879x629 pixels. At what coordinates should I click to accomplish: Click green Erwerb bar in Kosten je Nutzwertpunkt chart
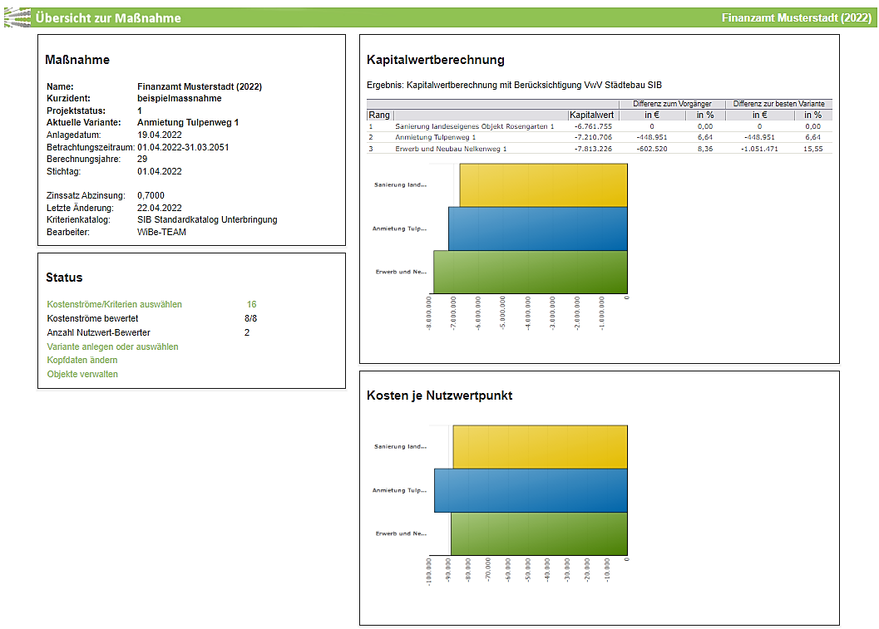[x=539, y=533]
